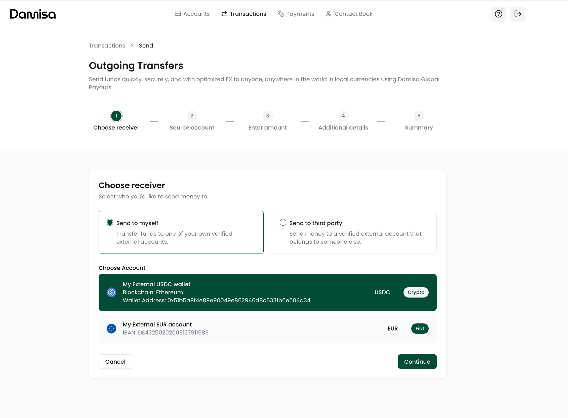Image resolution: width=568 pixels, height=418 pixels.
Task: Click the Contact Book person icon
Action: (329, 14)
